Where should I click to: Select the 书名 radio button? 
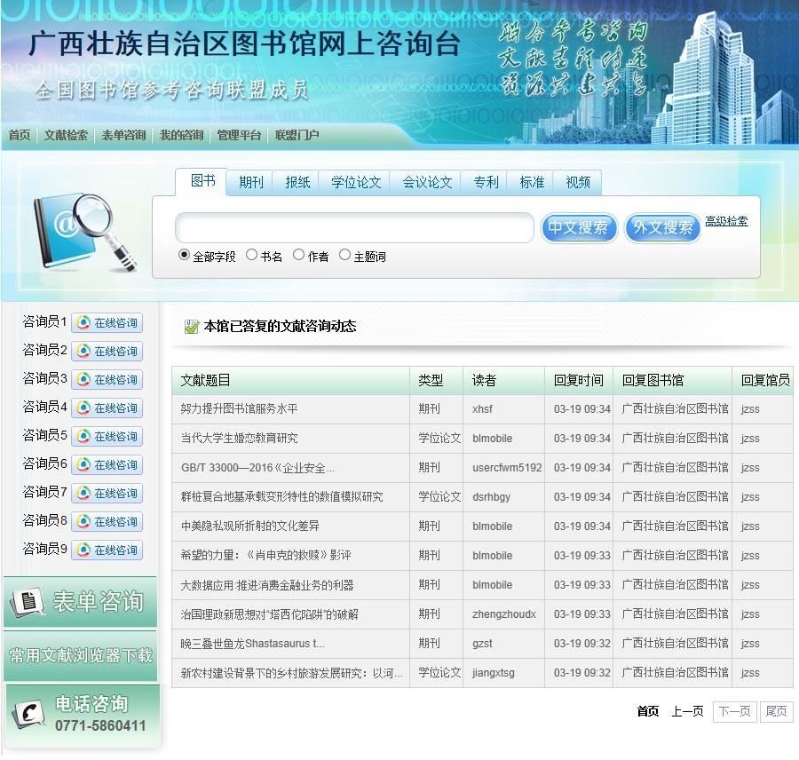tap(251, 255)
